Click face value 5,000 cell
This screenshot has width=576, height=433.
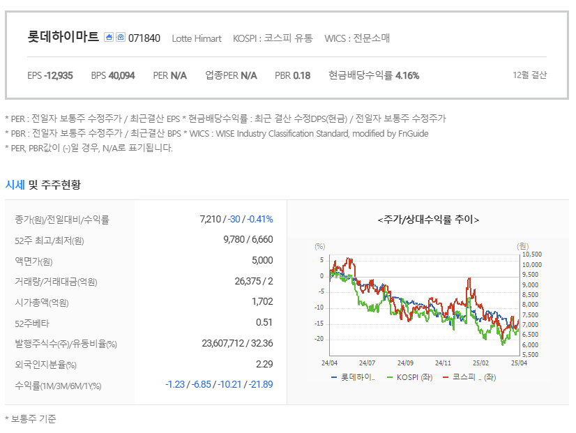point(262,260)
